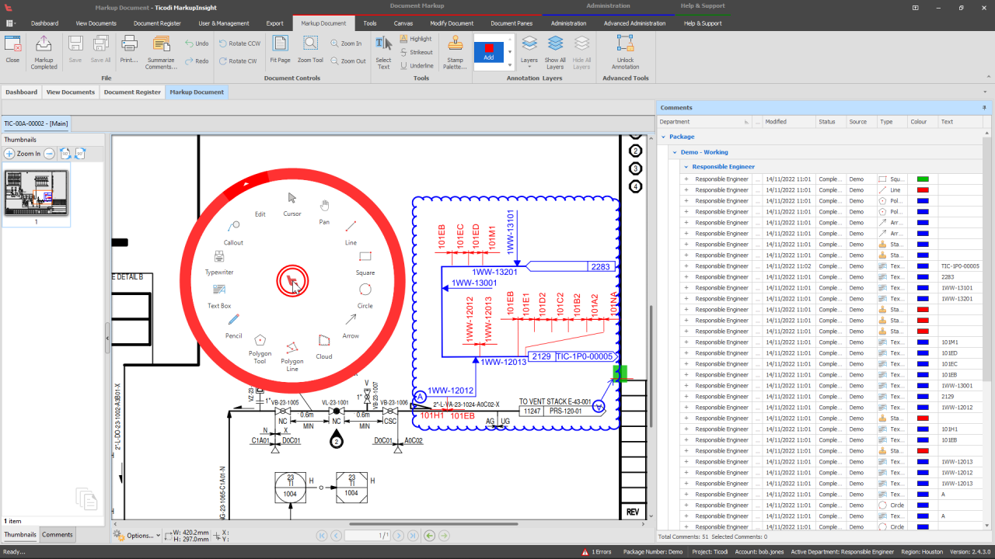This screenshot has width=995, height=559.
Task: Select the Cloud tool in radial menu
Action: (324, 345)
